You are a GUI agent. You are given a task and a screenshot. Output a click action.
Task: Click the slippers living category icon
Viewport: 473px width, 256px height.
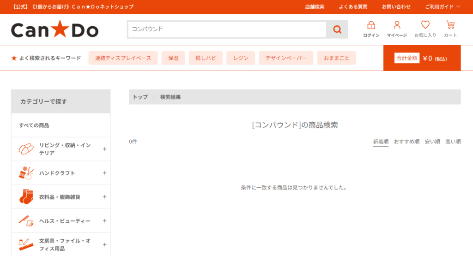[x=26, y=149]
